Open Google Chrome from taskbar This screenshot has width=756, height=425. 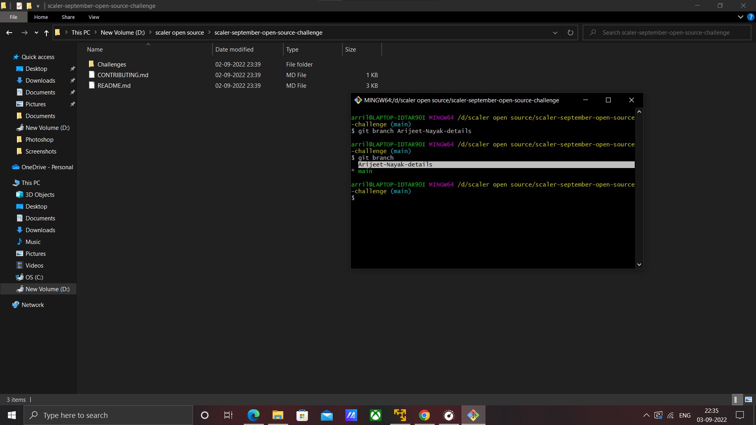click(x=424, y=415)
